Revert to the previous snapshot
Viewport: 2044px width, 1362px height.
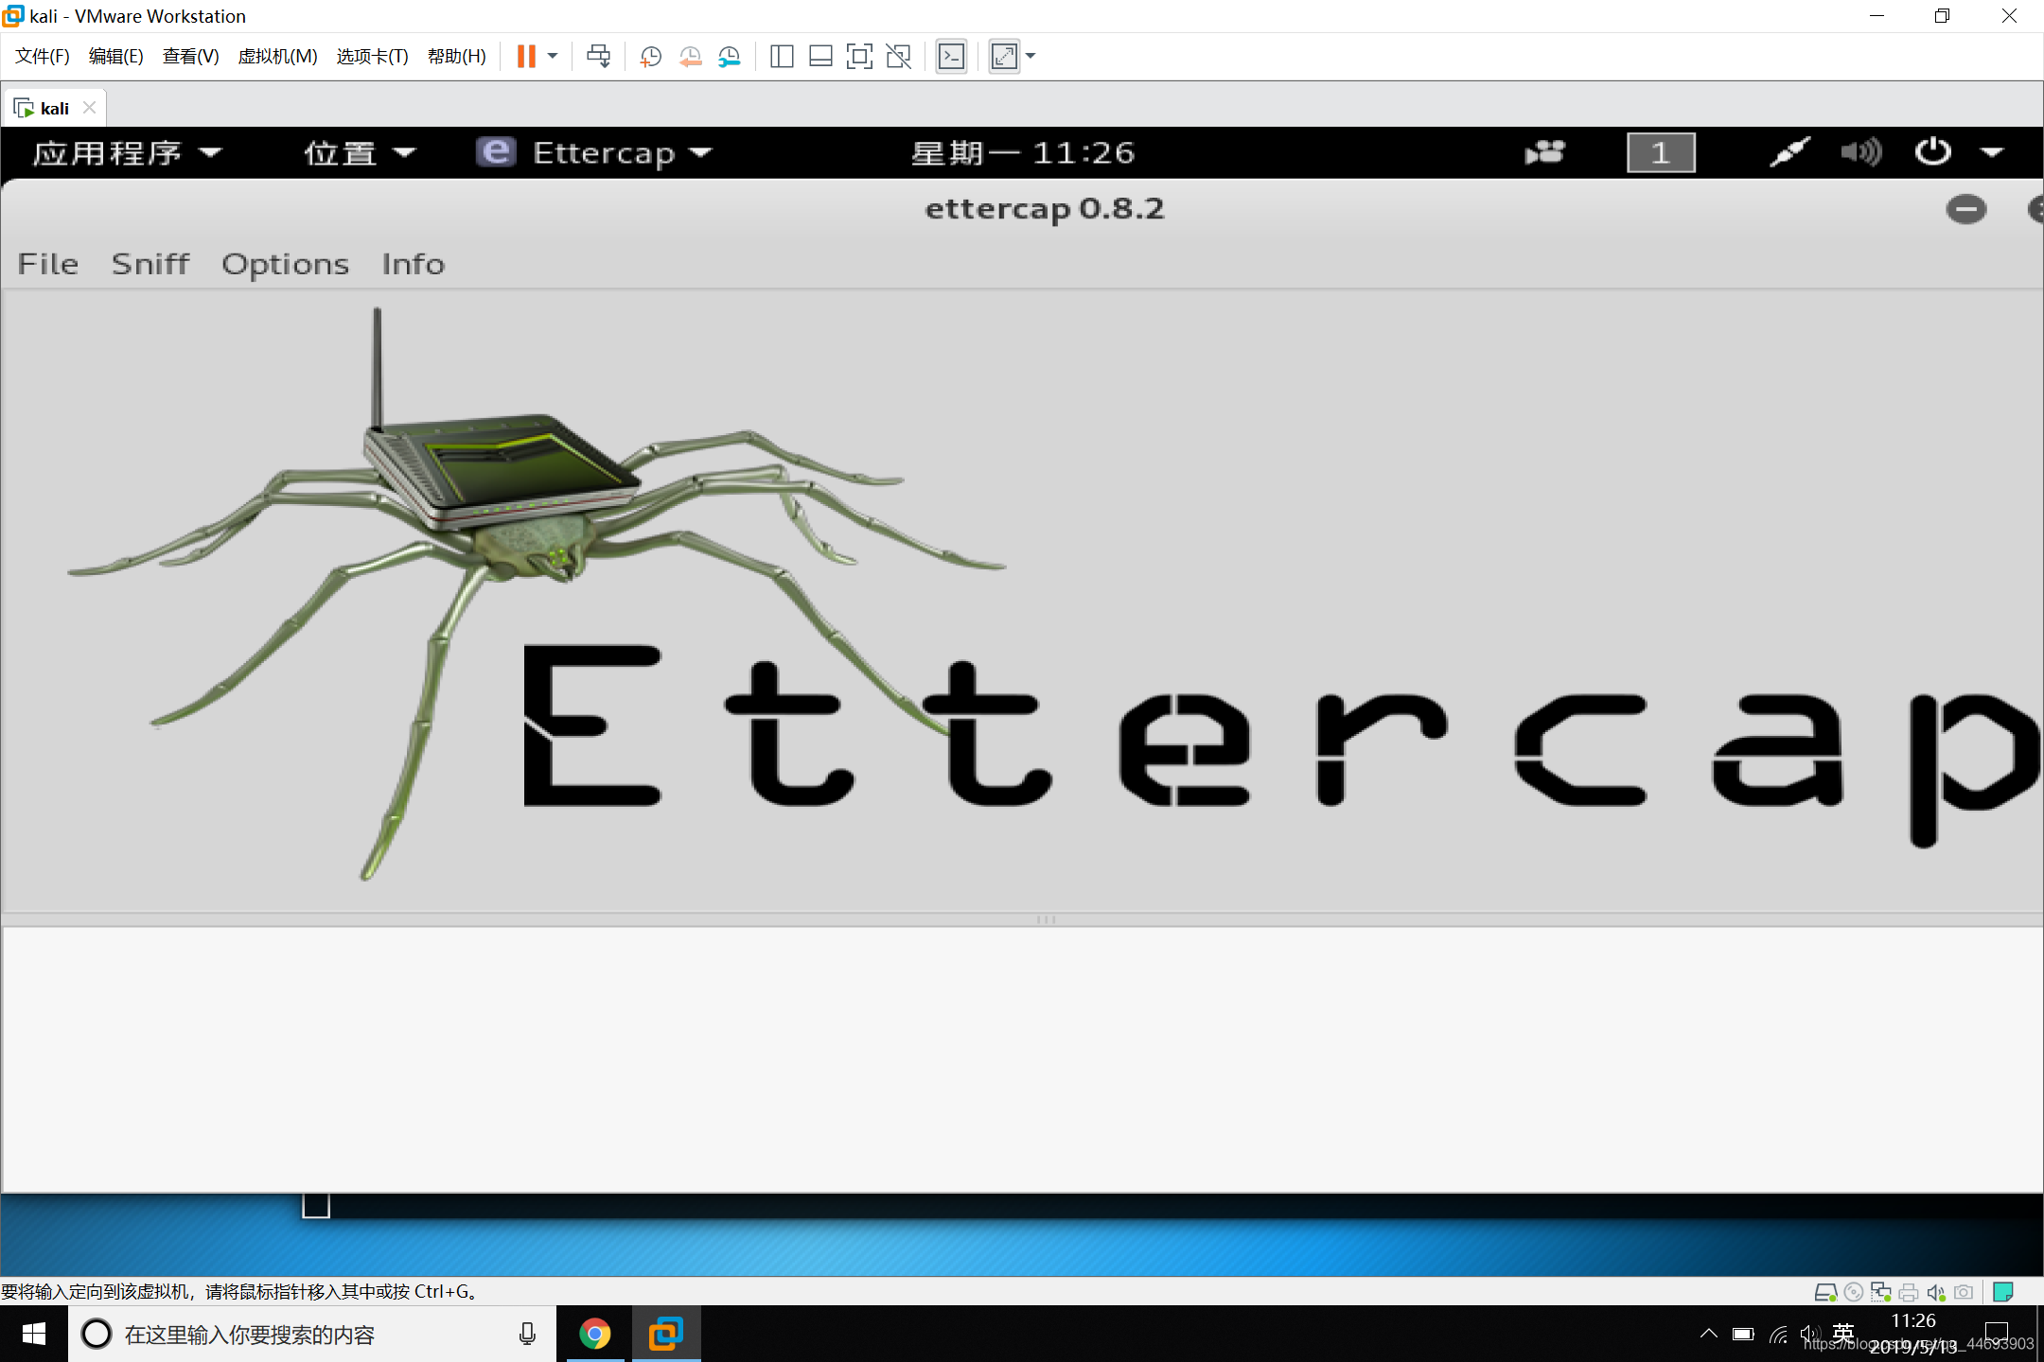(690, 57)
